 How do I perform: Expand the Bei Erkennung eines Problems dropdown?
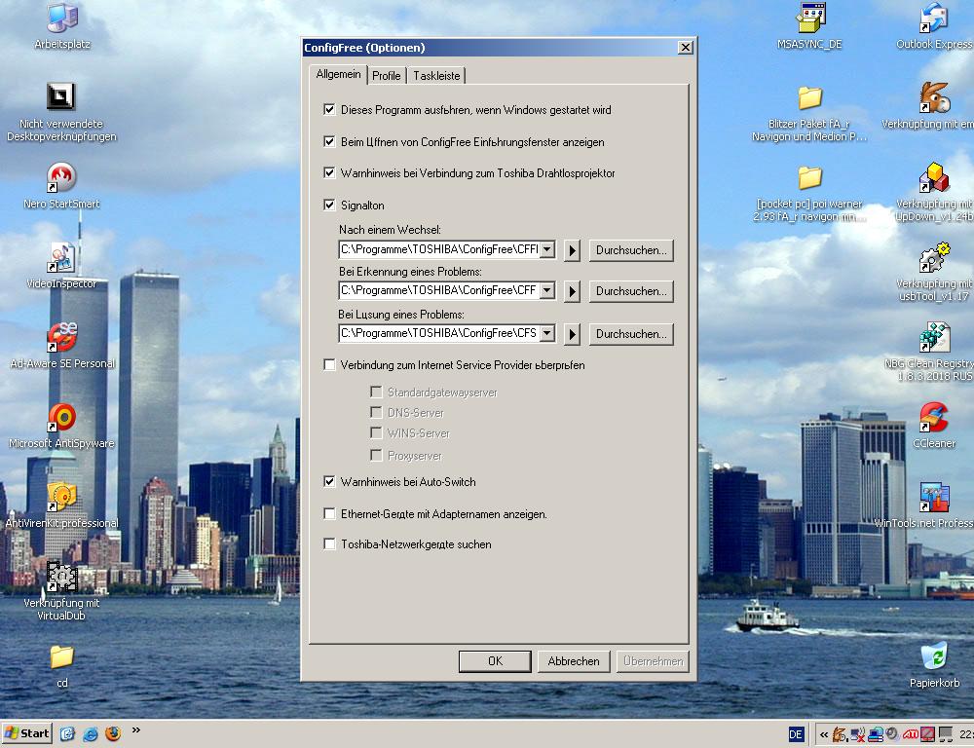pos(547,290)
